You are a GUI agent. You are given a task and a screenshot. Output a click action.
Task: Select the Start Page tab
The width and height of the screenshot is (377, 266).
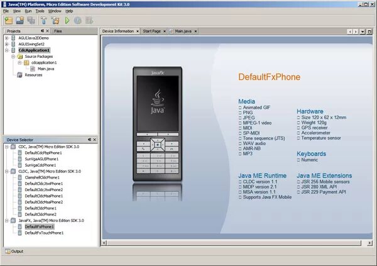coord(151,31)
